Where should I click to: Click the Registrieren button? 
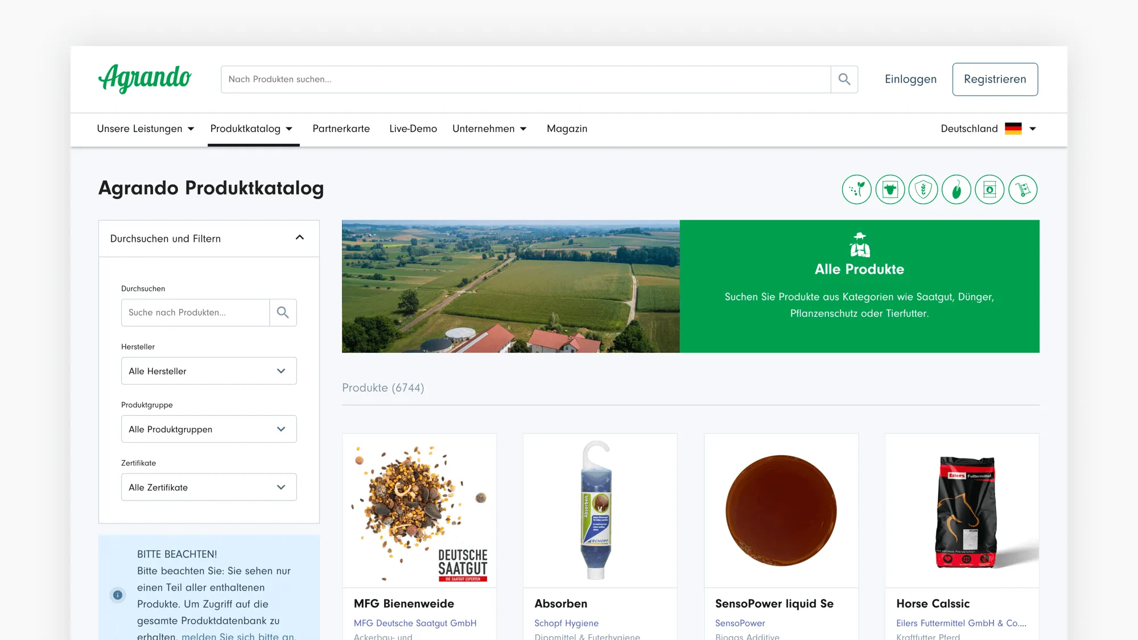click(995, 79)
